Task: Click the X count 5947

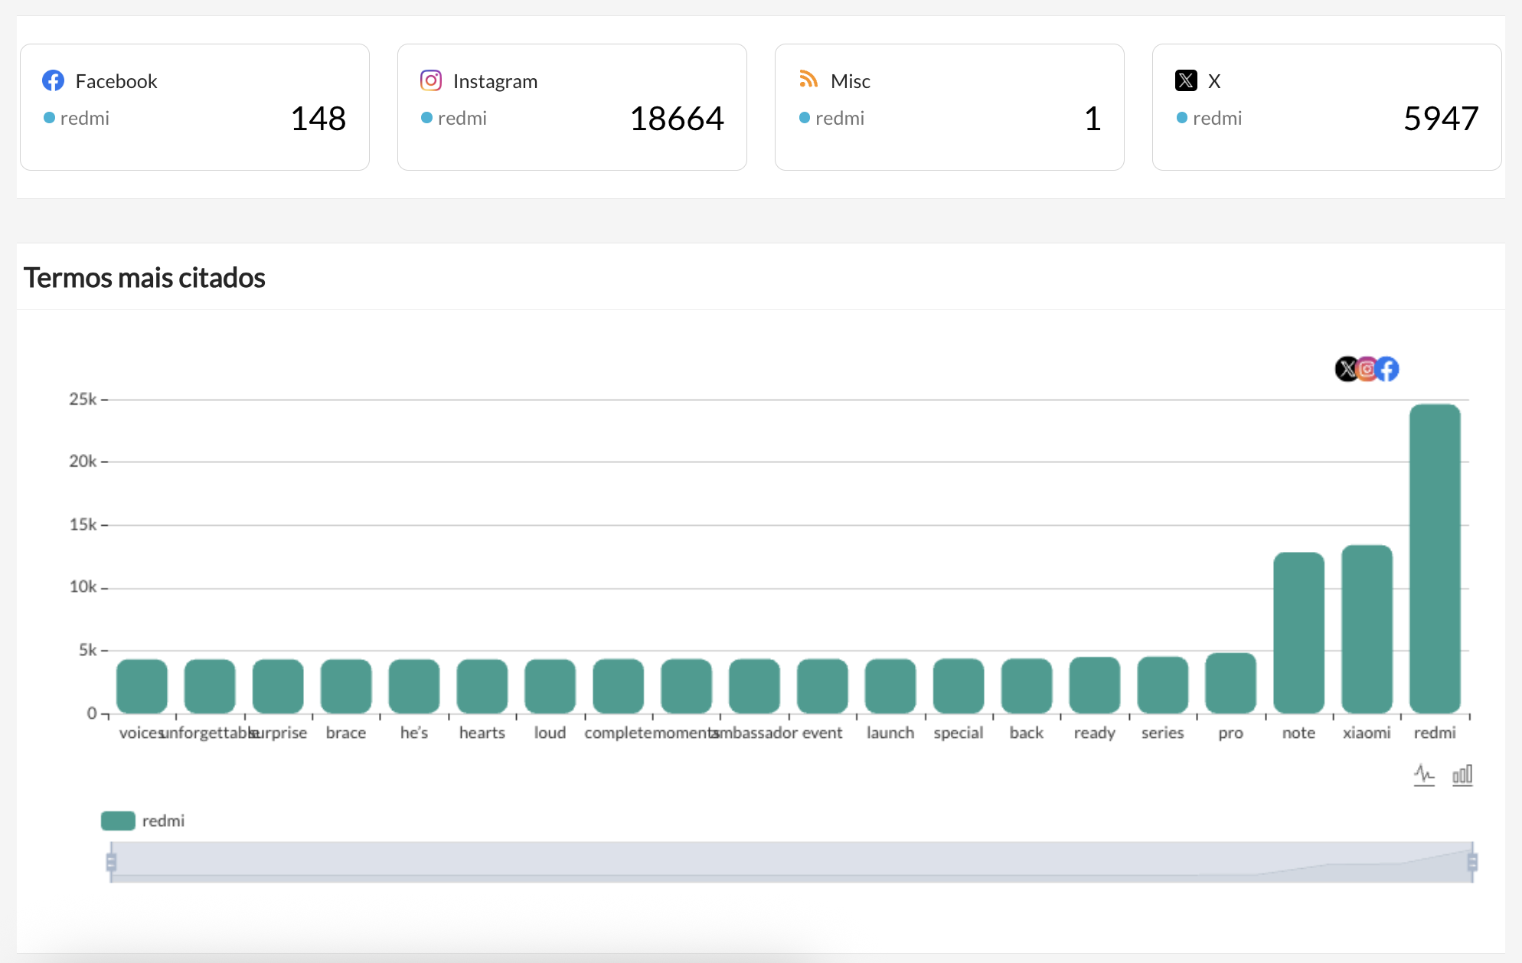Action: tap(1441, 119)
